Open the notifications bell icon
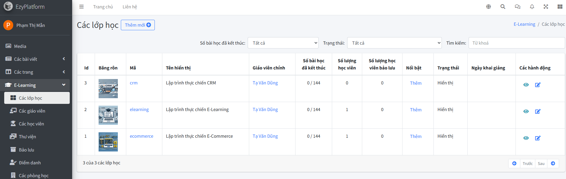The height and width of the screenshot is (179, 566). 532,7
